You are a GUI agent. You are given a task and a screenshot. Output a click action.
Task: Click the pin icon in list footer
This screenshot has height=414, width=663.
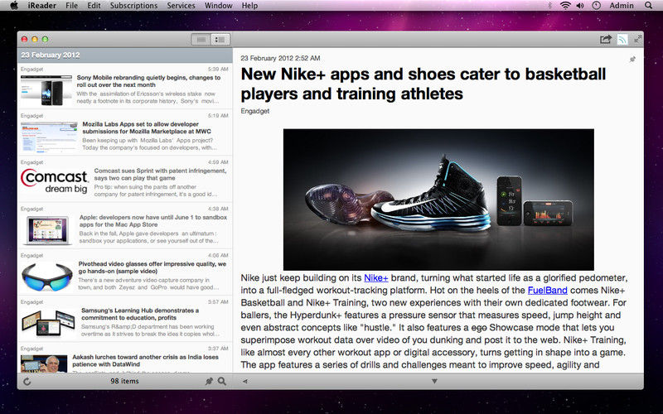[x=209, y=381]
